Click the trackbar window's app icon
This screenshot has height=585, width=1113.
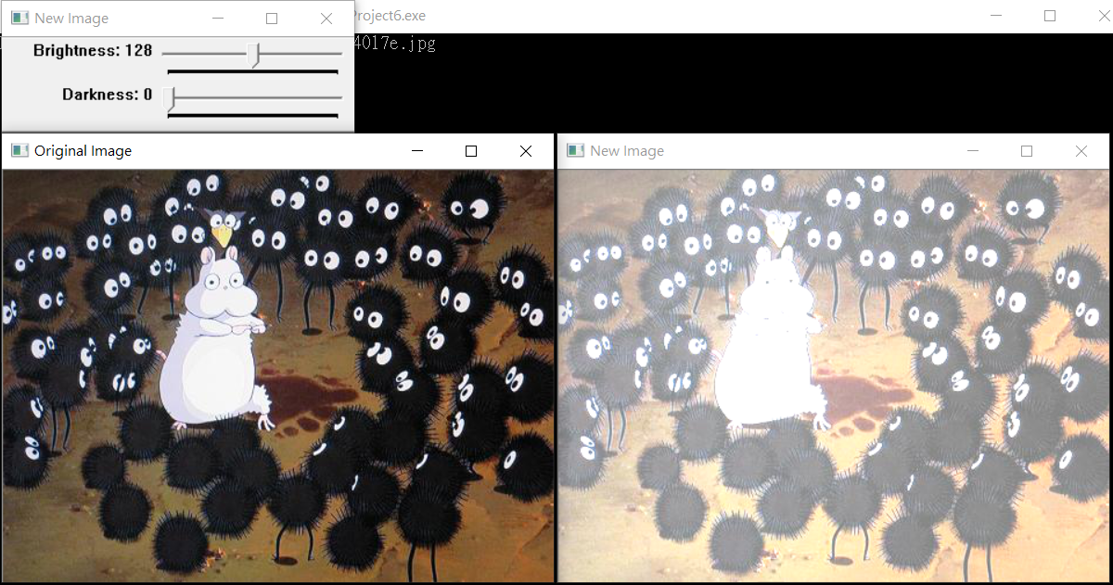(19, 18)
